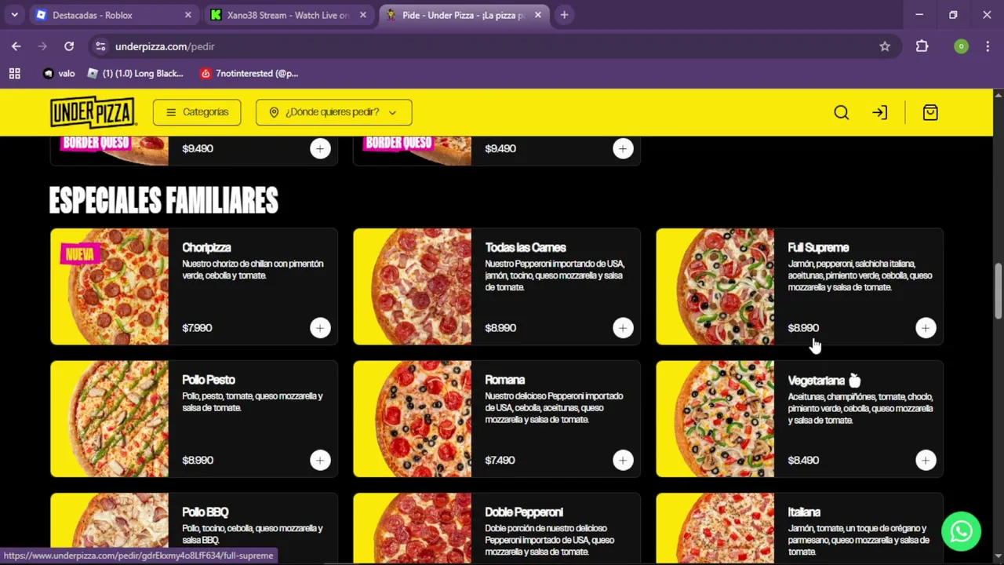
Task: View site information icon in address bar
Action: click(100, 46)
